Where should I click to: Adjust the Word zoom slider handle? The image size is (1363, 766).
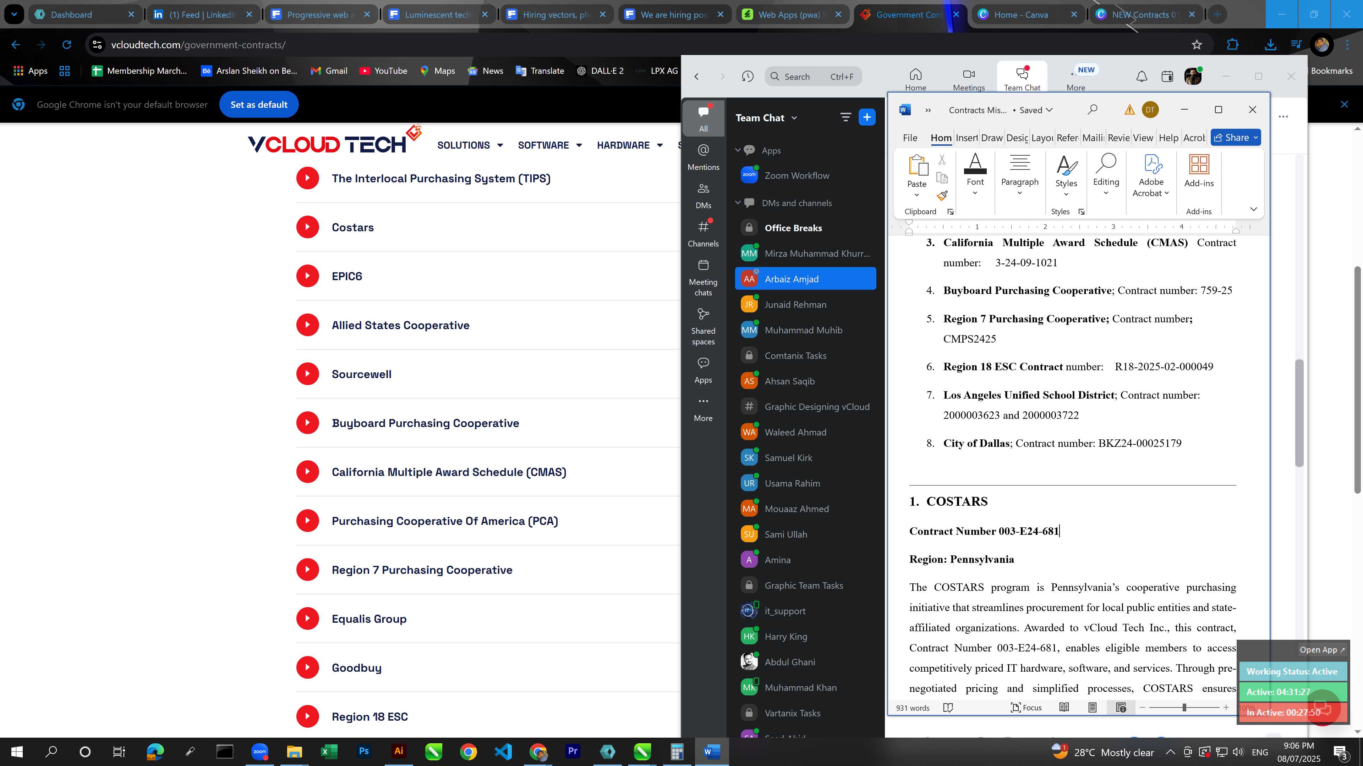(x=1184, y=707)
